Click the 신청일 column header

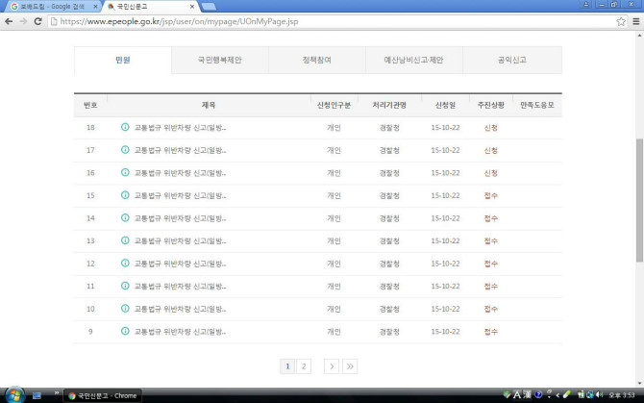[x=445, y=105]
